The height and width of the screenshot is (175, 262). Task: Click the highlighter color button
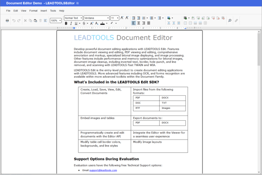112,23
